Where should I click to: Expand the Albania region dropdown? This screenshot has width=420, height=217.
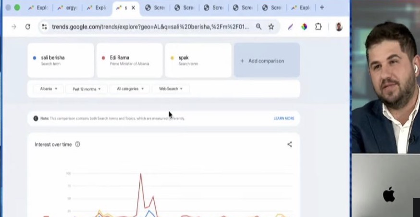coord(49,89)
